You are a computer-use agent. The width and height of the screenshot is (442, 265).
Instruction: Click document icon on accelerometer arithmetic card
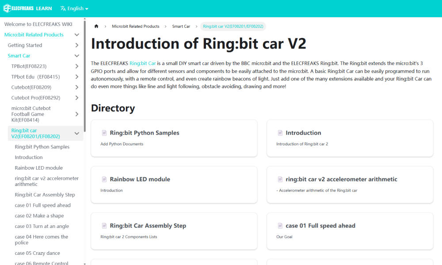[x=280, y=179]
